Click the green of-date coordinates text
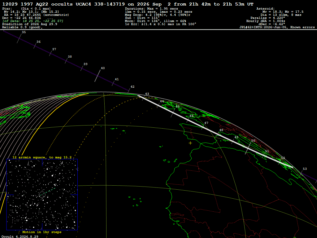 [33, 21]
